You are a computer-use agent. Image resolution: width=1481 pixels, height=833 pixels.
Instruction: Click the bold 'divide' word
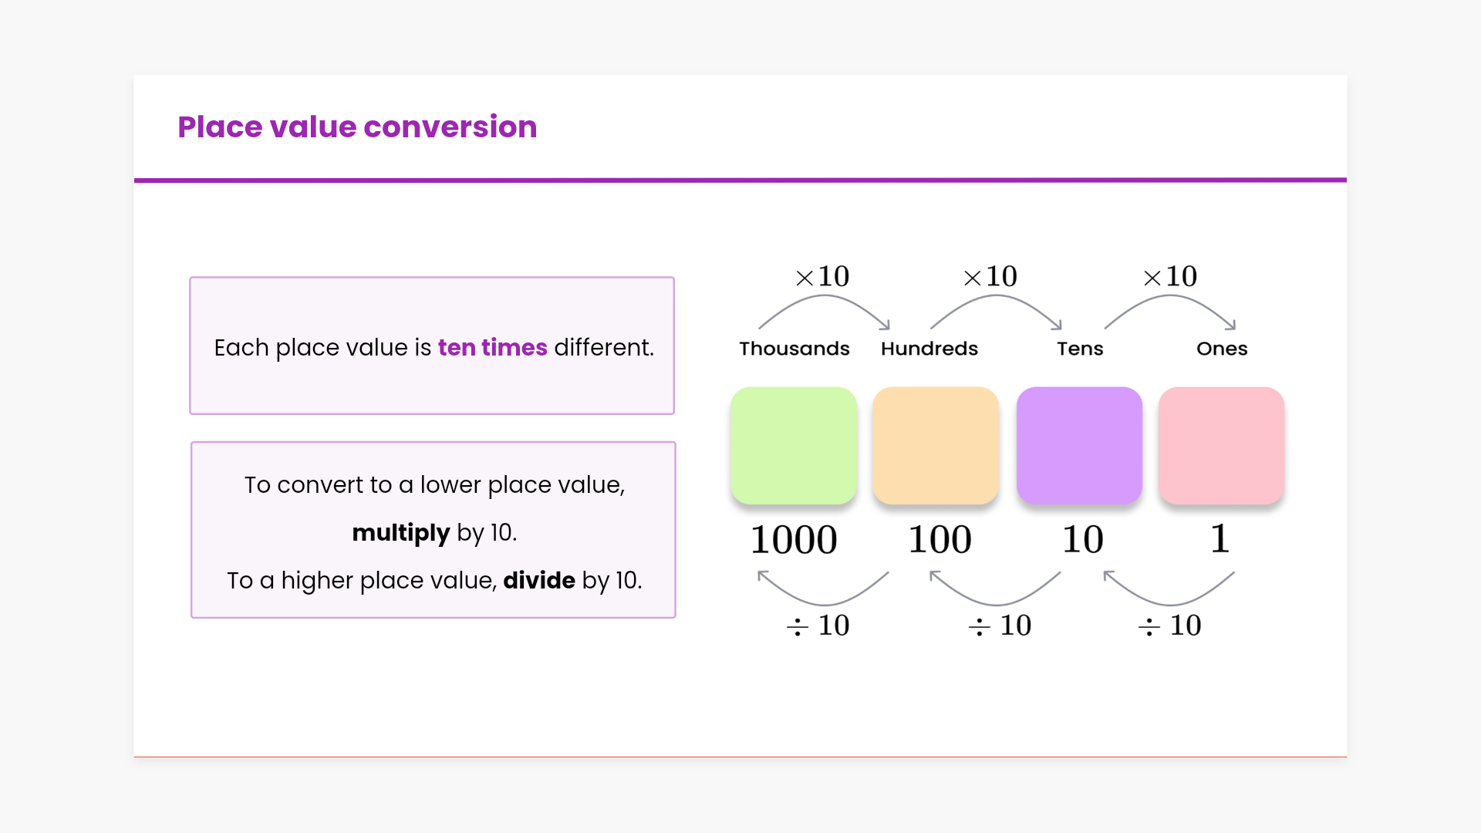coord(538,580)
